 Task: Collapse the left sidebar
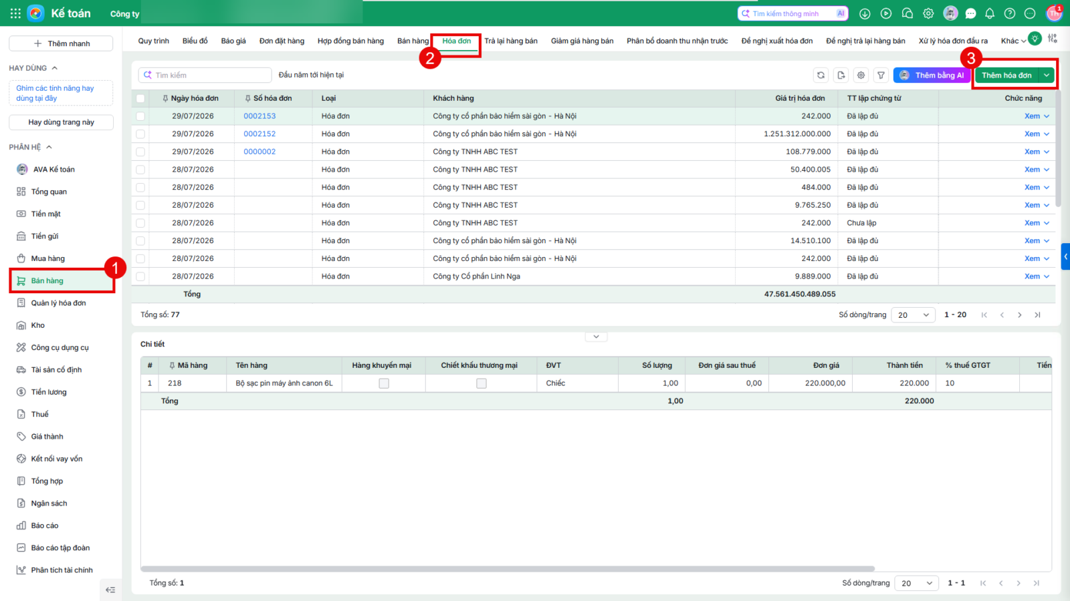(x=110, y=590)
